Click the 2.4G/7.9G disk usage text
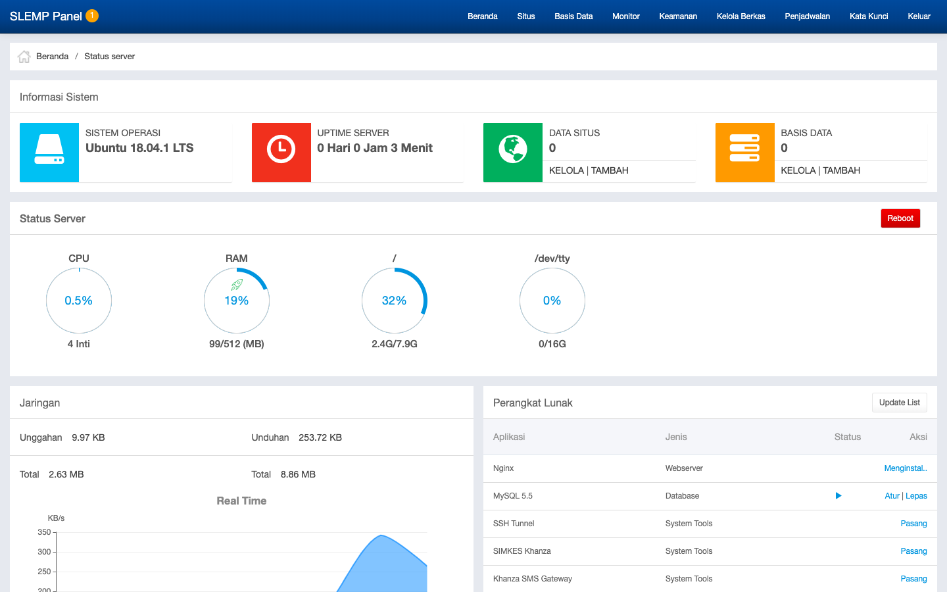 coord(395,344)
